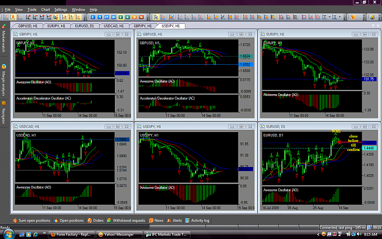
Task: Select the W weekly period button
Action: 141,17
